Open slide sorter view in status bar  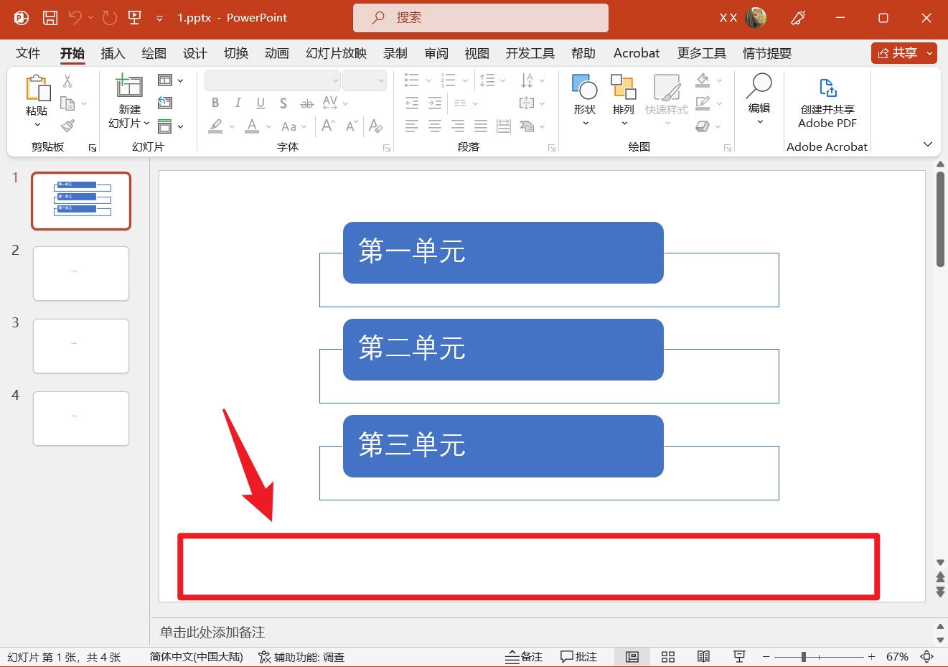coord(668,657)
